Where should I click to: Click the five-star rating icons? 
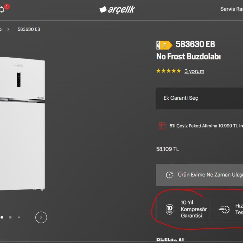[x=168, y=71]
